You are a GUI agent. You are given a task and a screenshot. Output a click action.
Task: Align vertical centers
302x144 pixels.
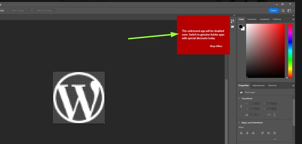click(269, 133)
